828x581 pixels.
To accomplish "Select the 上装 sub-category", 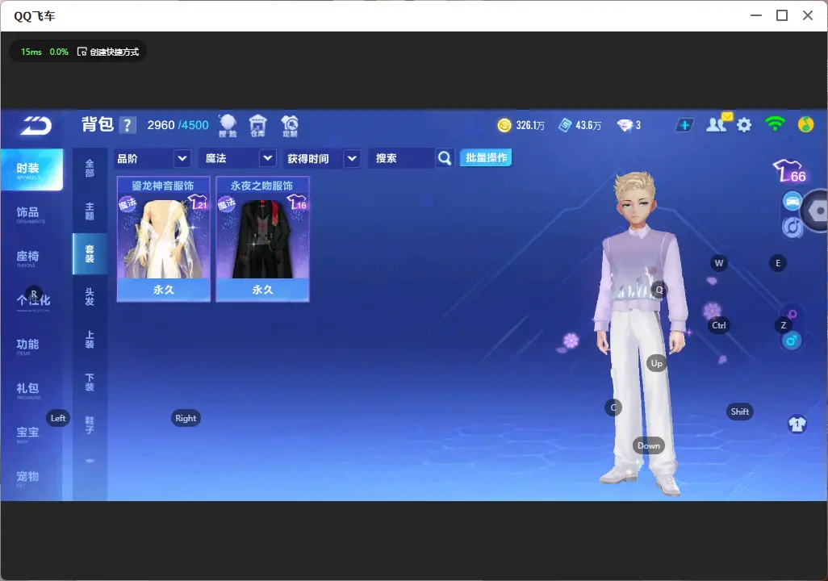I will 90,340.
